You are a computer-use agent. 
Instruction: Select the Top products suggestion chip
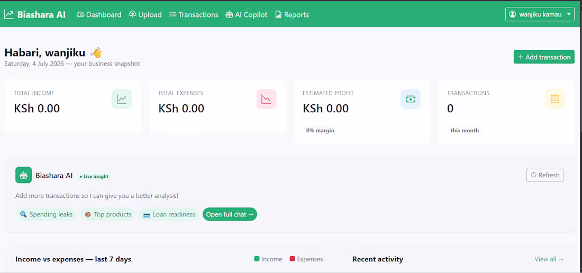tap(107, 214)
